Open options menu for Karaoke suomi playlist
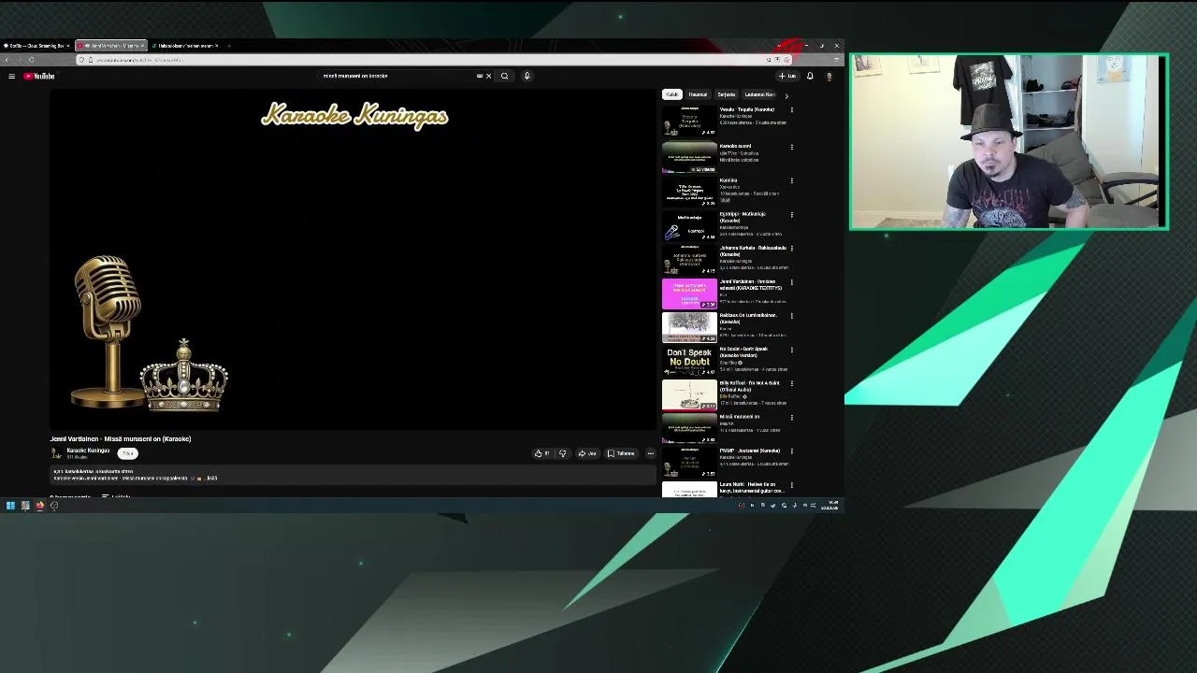This screenshot has height=673, width=1197. pyautogui.click(x=791, y=147)
